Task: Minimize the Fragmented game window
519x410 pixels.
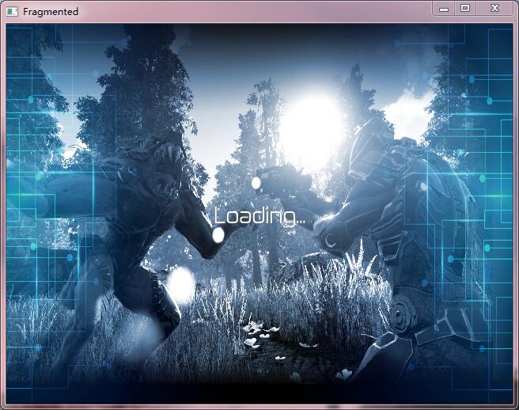Action: (x=444, y=8)
